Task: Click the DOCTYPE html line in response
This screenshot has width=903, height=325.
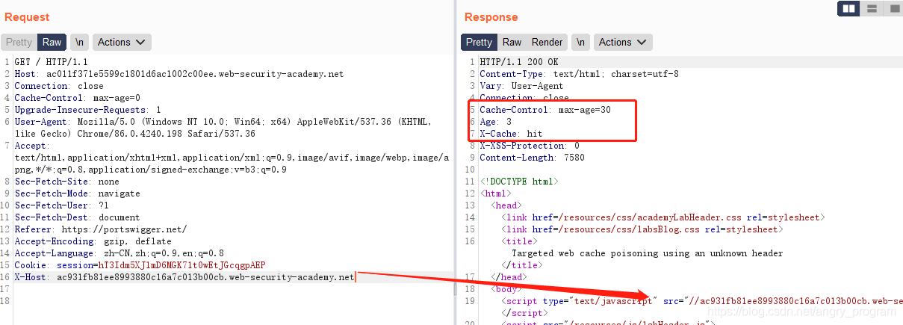Action: [x=518, y=182]
